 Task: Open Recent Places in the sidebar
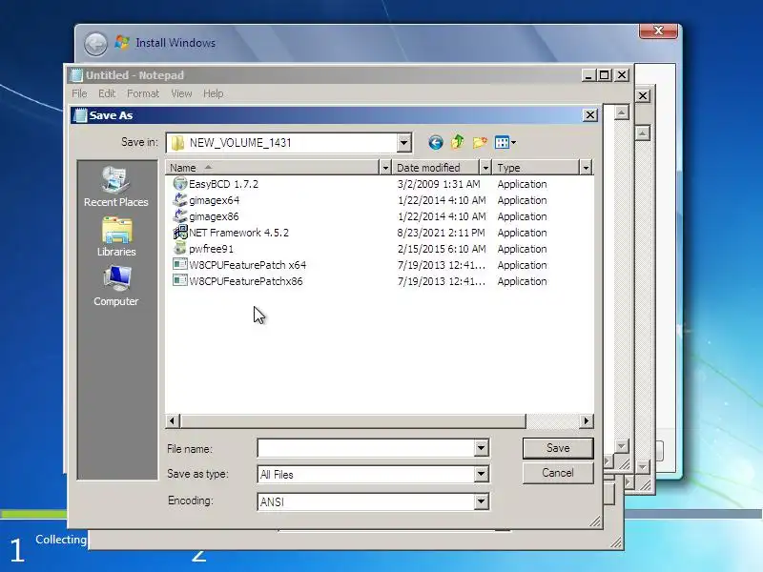pyautogui.click(x=115, y=187)
